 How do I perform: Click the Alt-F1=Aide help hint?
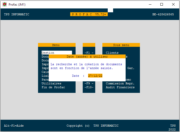pos(14,126)
